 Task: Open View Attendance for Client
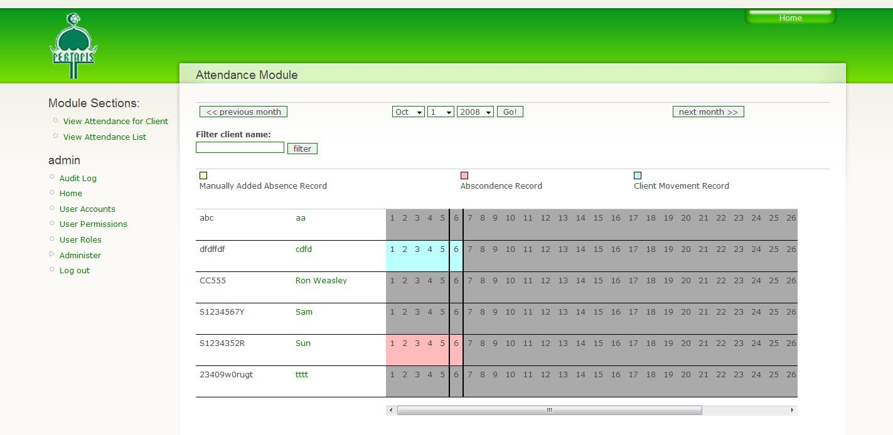tap(115, 121)
